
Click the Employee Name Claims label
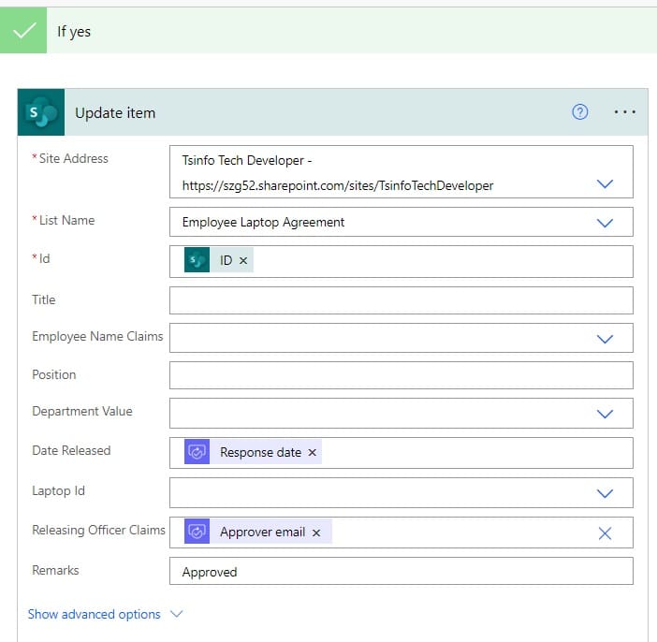coord(97,337)
